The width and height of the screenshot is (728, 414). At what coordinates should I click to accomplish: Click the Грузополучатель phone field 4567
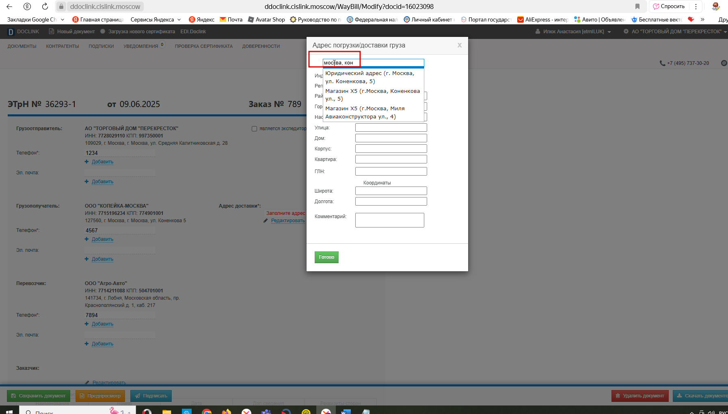[x=120, y=230]
